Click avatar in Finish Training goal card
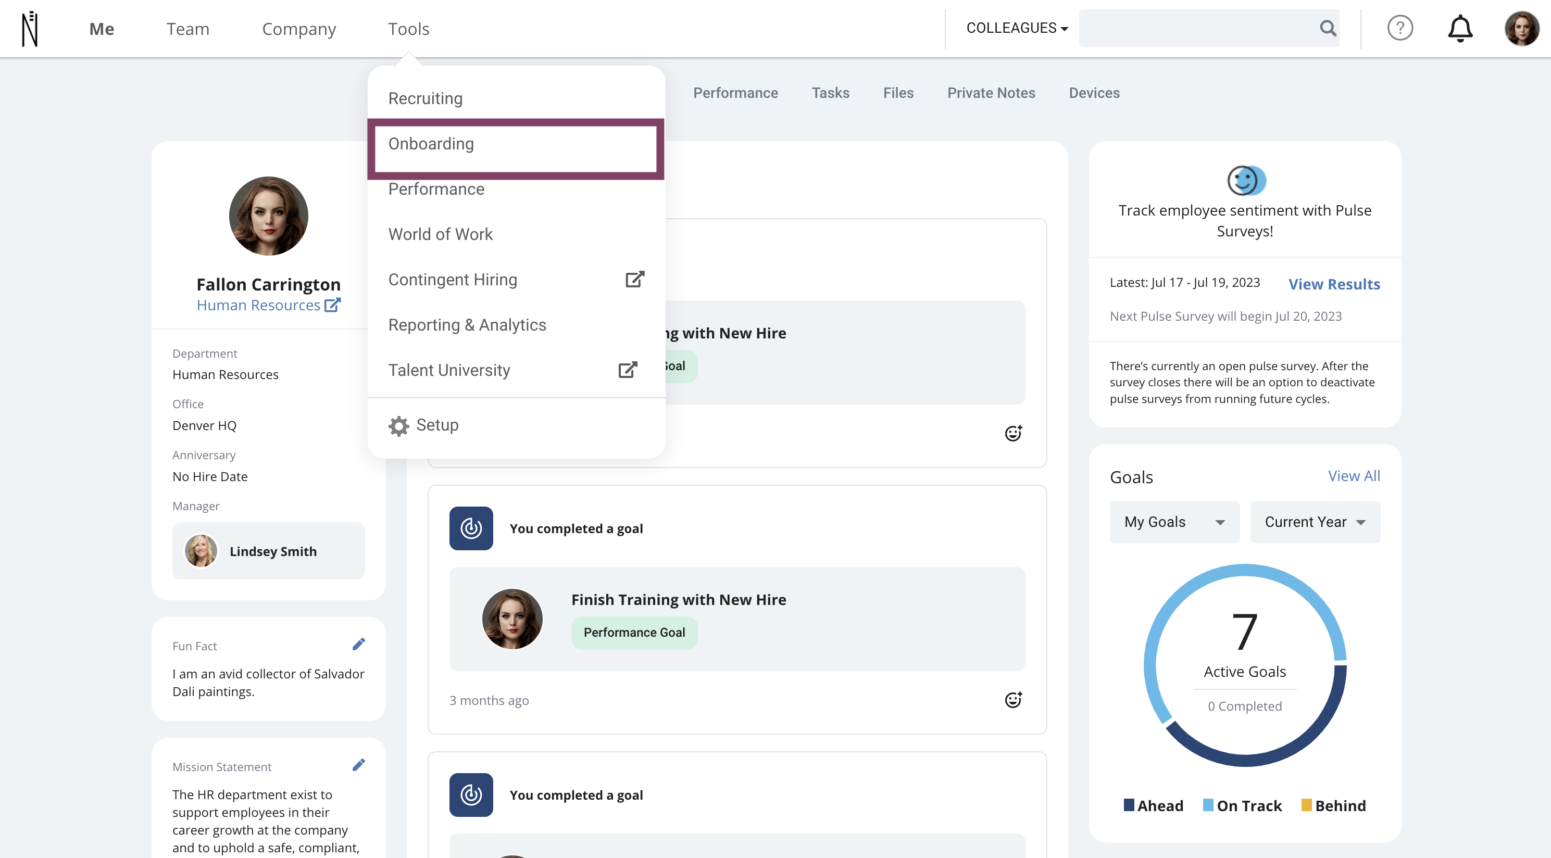This screenshot has width=1551, height=858. (512, 619)
